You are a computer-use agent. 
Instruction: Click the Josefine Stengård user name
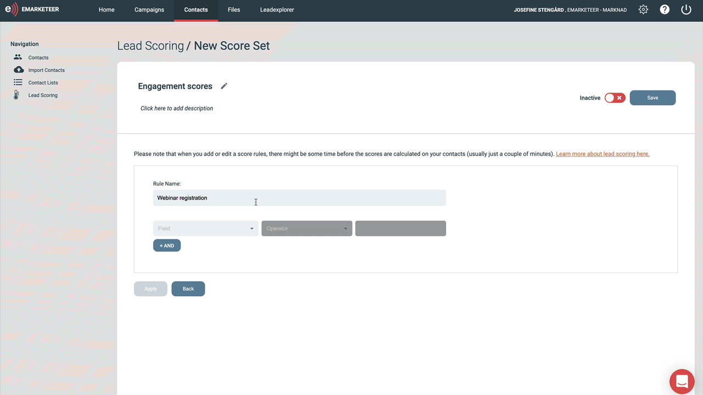539,10
